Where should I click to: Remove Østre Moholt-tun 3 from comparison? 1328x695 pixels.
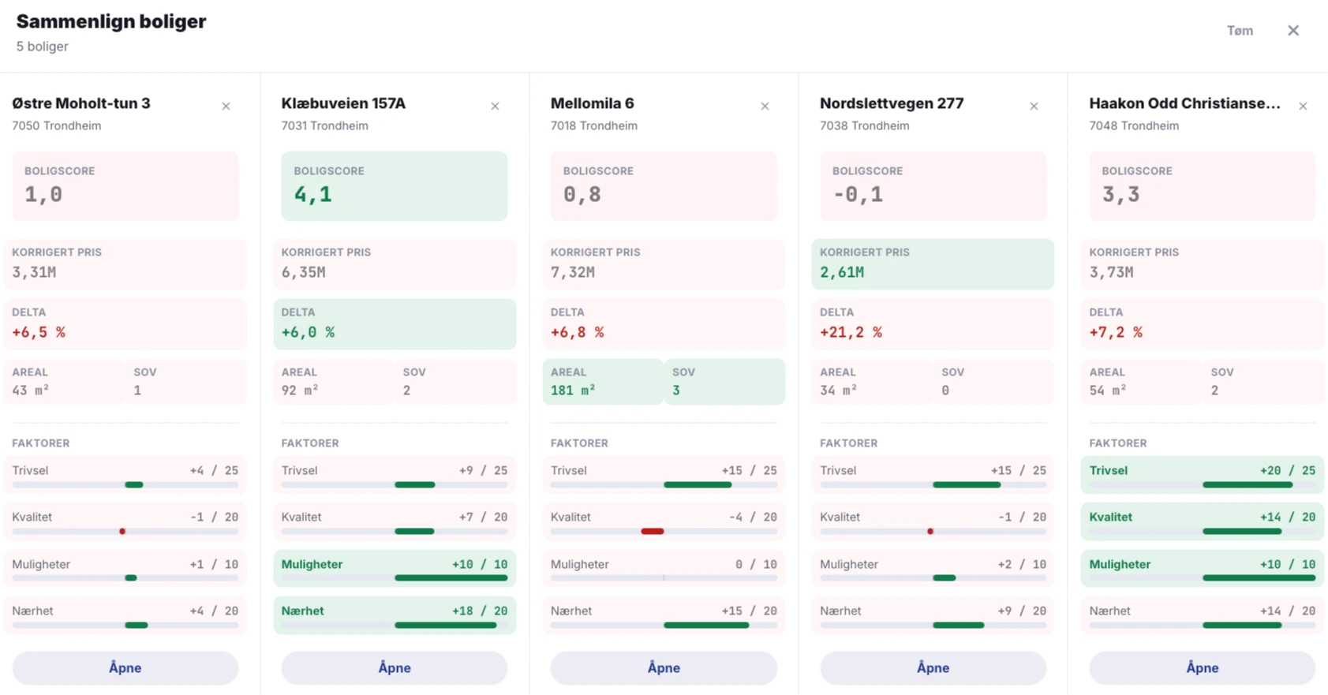[x=226, y=106]
